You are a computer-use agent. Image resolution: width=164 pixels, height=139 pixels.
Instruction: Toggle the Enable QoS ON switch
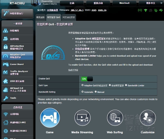[87, 79]
